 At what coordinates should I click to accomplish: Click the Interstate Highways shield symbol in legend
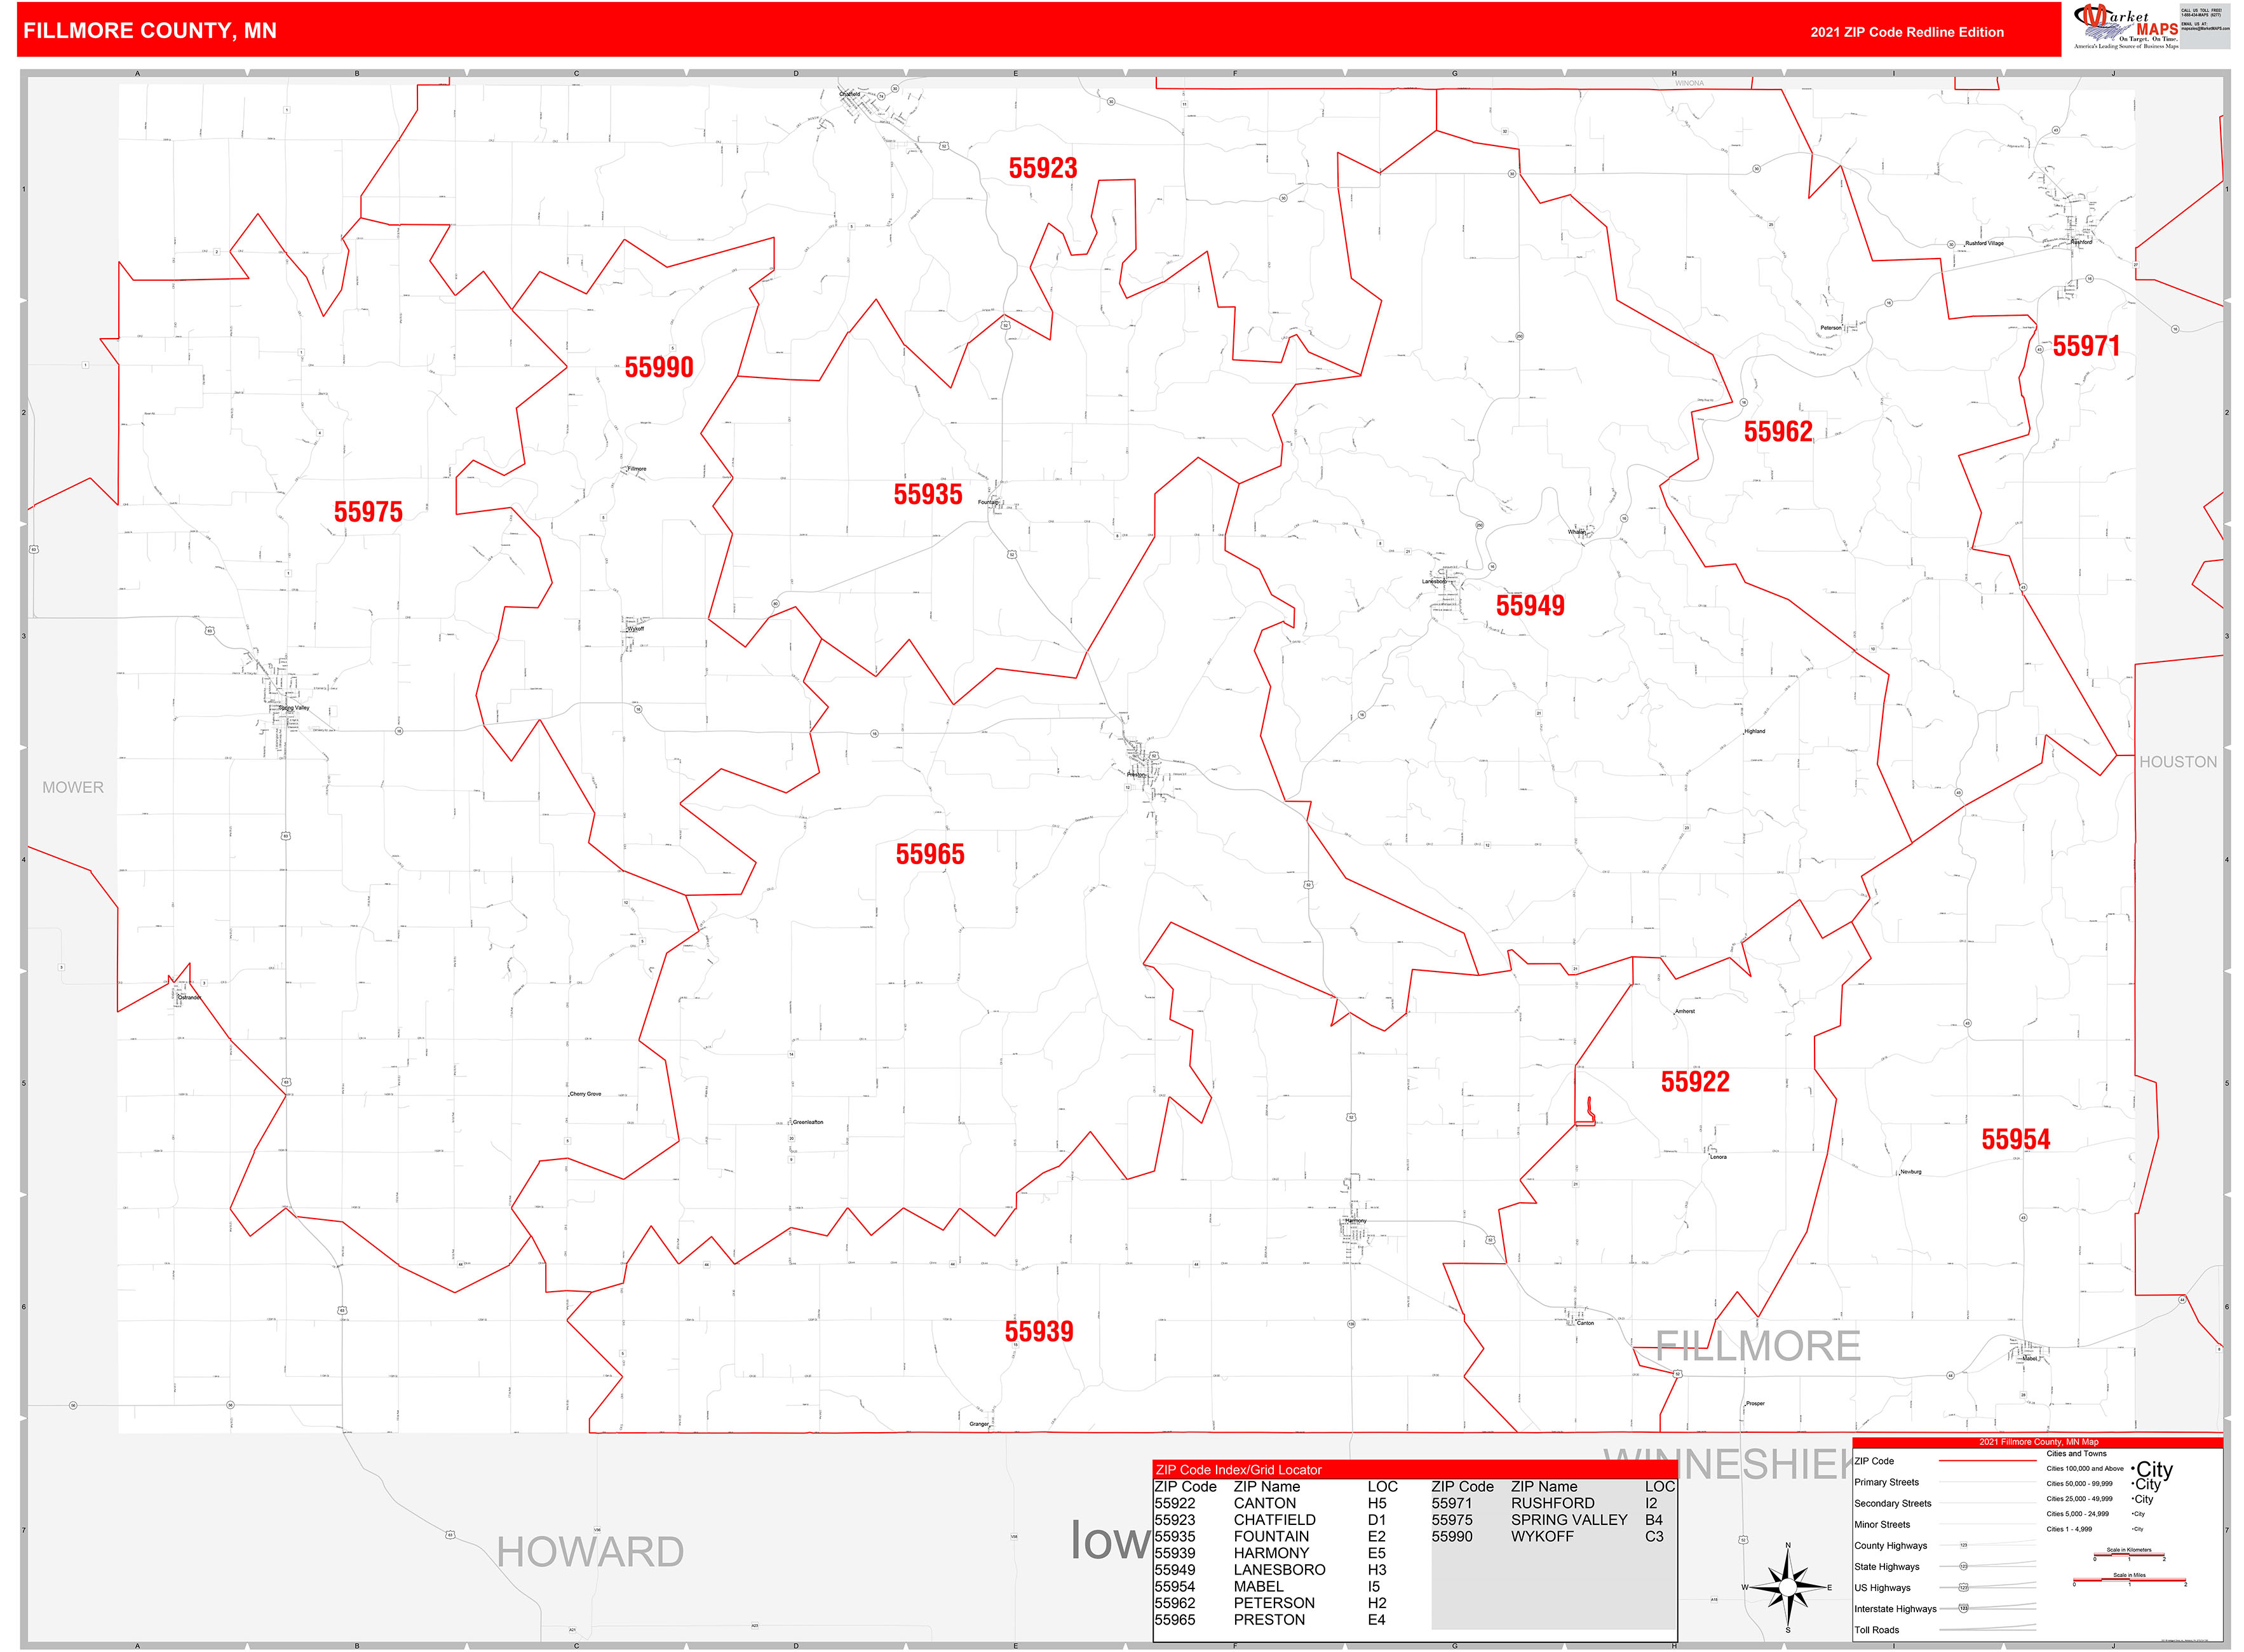1963,1609
